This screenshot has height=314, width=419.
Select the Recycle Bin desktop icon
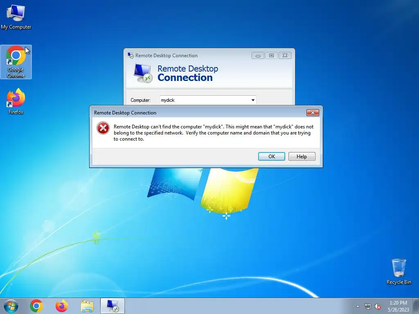coord(399,271)
